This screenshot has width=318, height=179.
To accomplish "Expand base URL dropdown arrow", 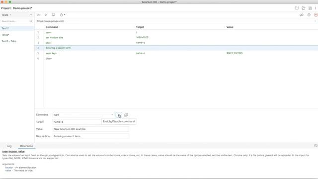I will pyautogui.click(x=315, y=21).
